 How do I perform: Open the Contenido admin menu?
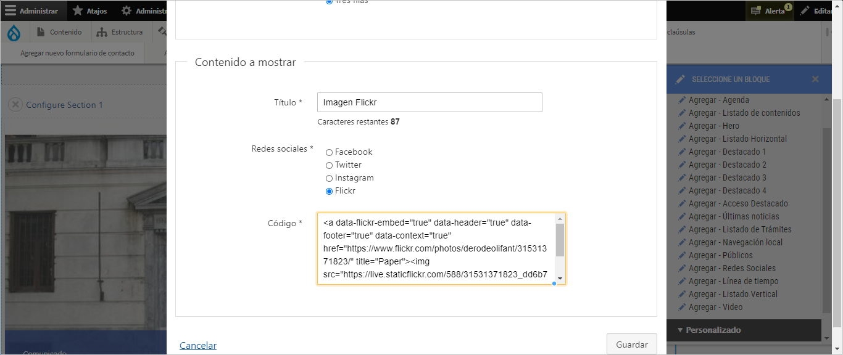tap(60, 32)
